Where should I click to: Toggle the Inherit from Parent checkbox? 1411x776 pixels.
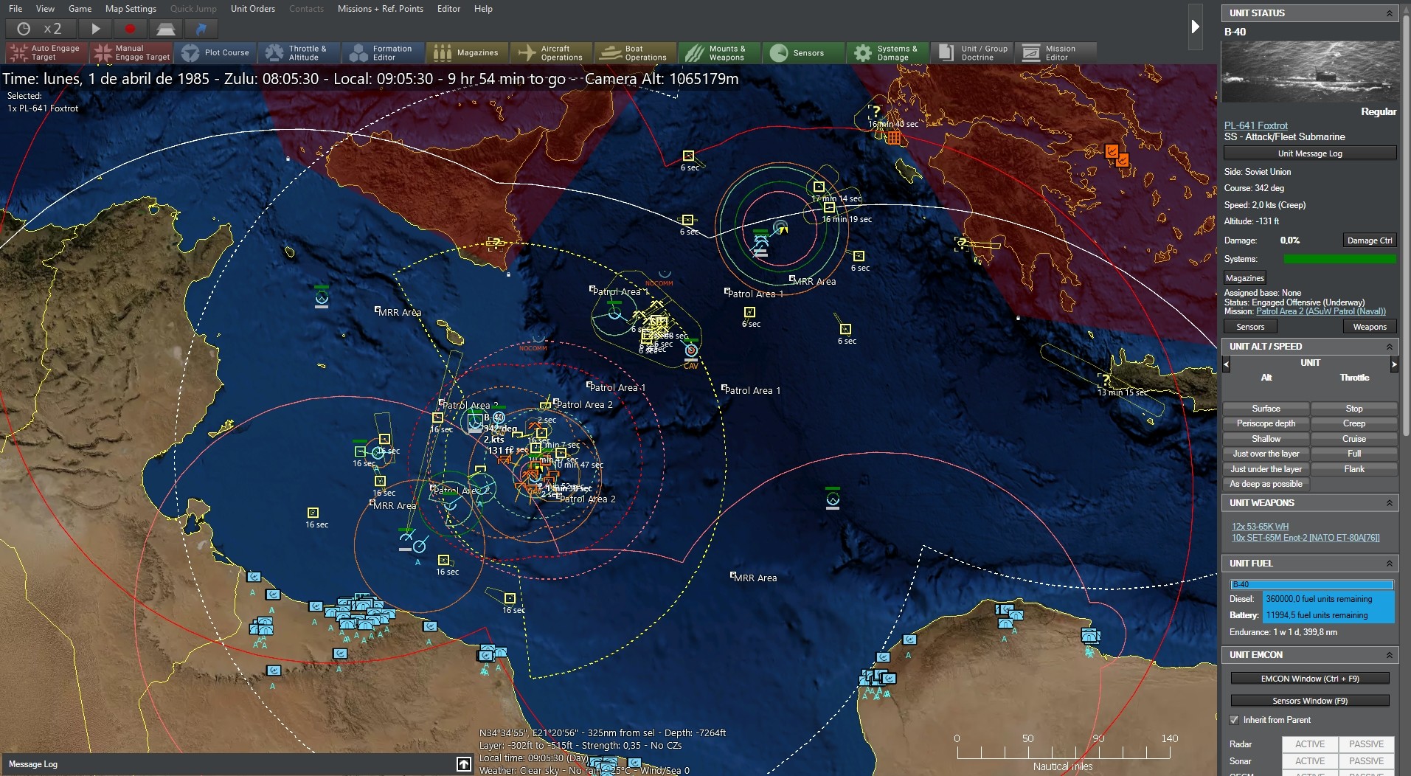[1234, 720]
